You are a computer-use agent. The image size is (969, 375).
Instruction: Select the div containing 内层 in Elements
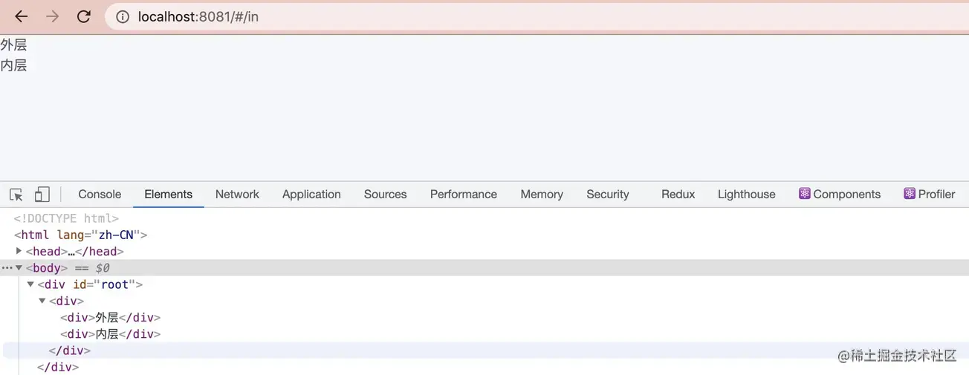111,334
